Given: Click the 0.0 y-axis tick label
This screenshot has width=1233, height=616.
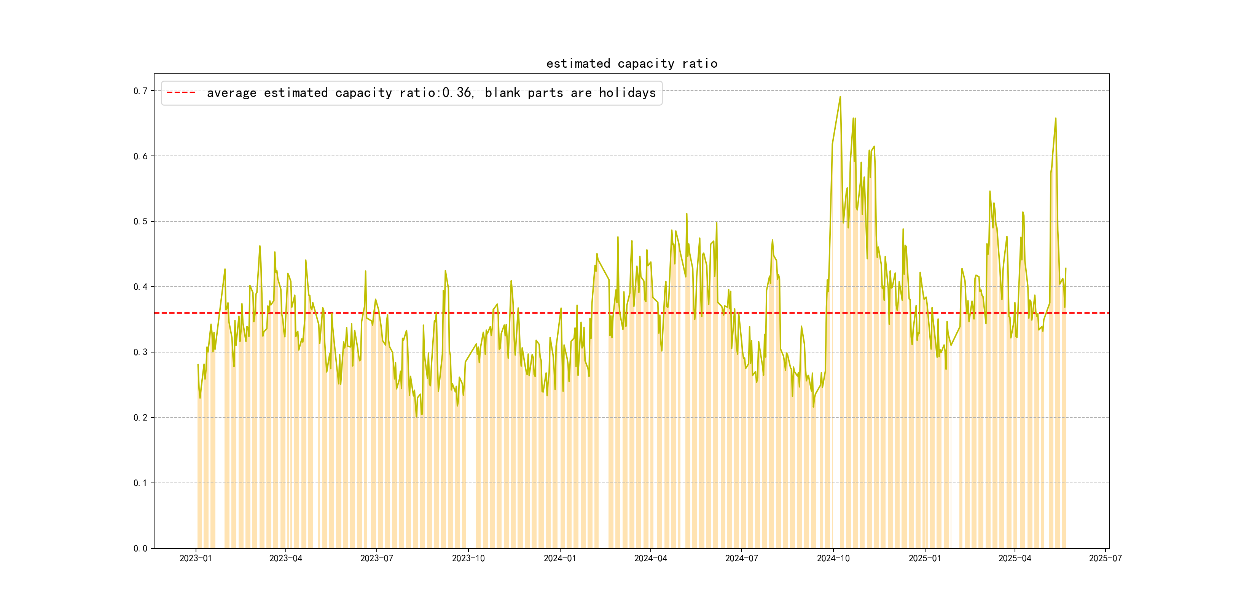Looking at the screenshot, I should coord(140,548).
